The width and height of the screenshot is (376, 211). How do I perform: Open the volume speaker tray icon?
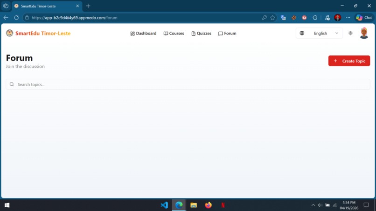(x=320, y=205)
